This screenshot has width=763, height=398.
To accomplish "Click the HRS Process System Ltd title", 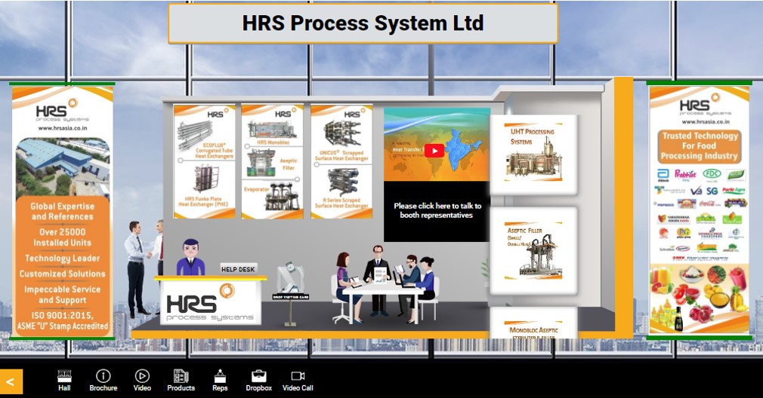I will pyautogui.click(x=363, y=23).
